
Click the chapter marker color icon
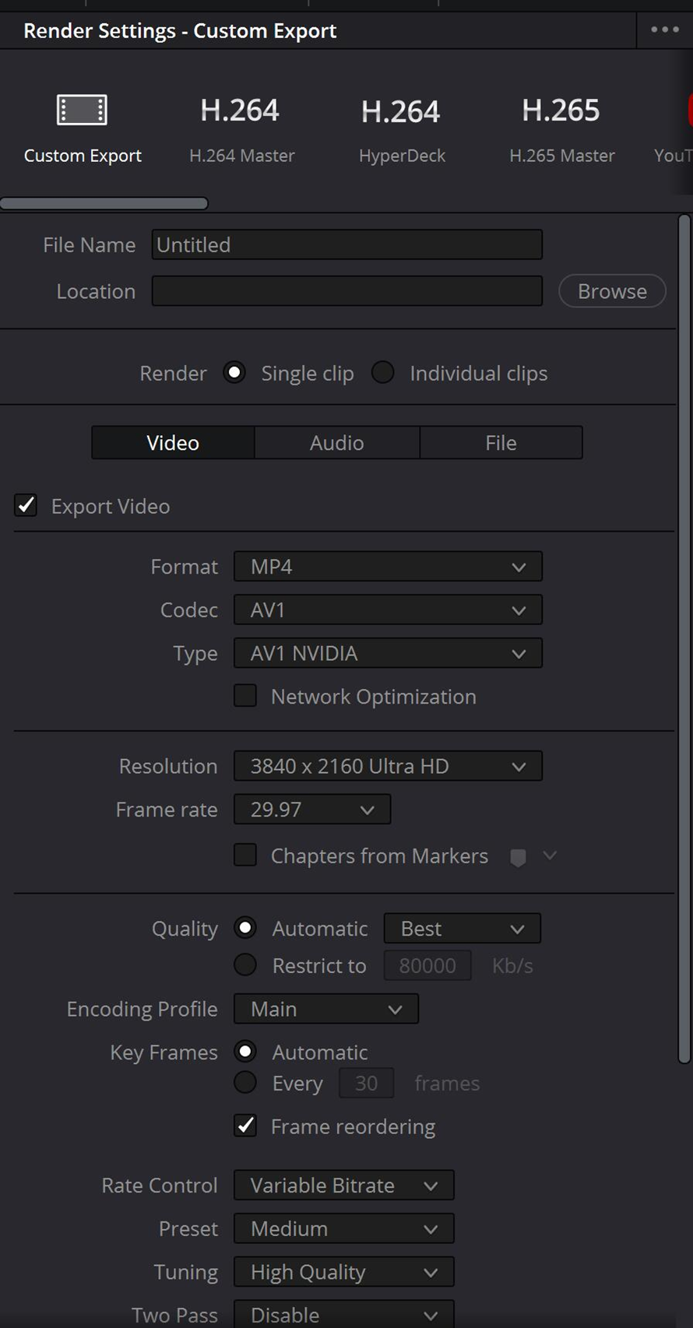coord(518,857)
